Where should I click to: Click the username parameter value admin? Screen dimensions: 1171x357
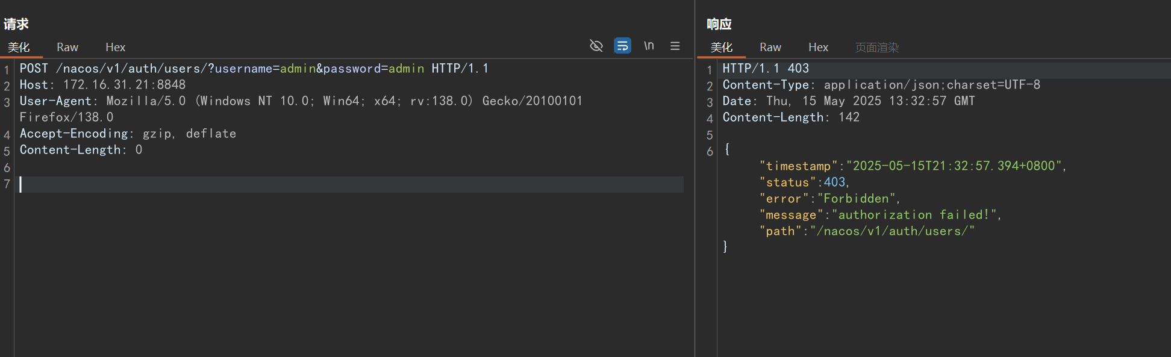(x=298, y=69)
